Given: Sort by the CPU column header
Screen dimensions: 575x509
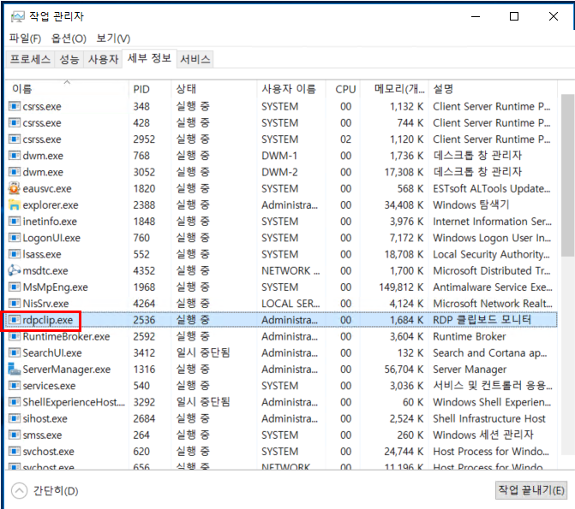Looking at the screenshot, I should coord(343,89).
